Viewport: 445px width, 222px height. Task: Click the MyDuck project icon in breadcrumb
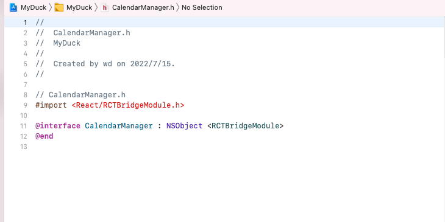(13, 7)
